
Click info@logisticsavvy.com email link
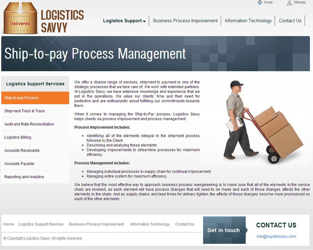[276, 237]
